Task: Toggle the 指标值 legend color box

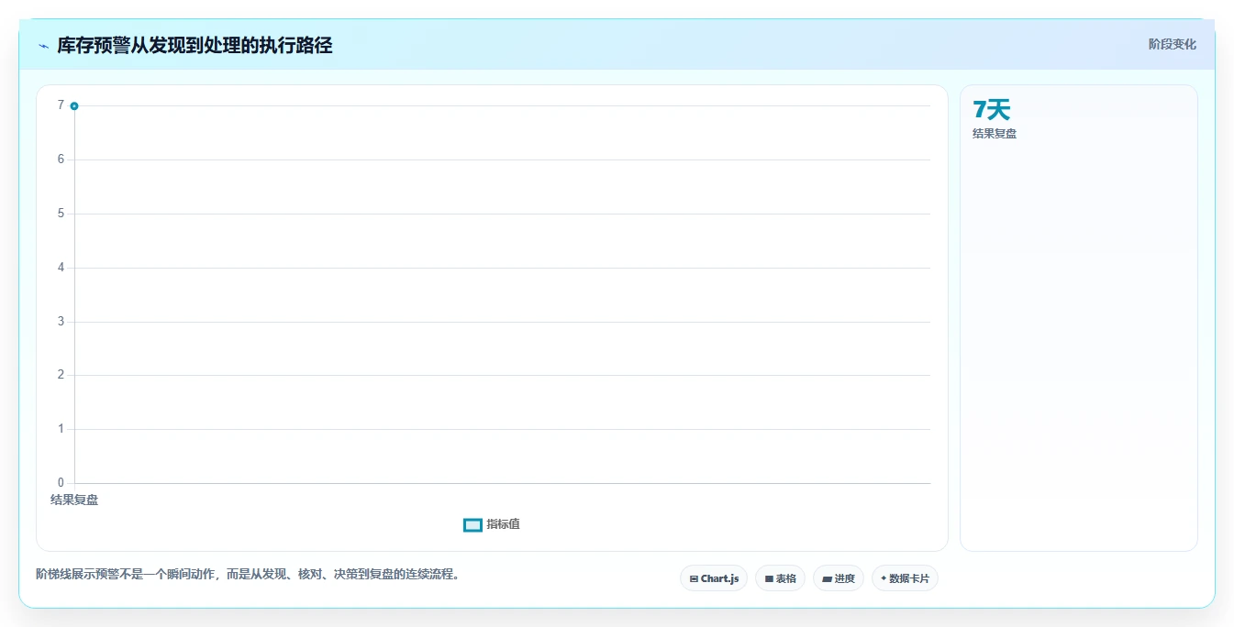Action: click(472, 524)
